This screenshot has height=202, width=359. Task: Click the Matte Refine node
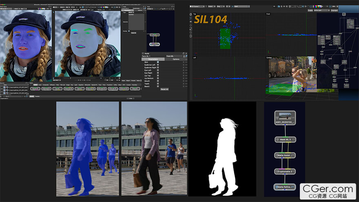click(285, 187)
